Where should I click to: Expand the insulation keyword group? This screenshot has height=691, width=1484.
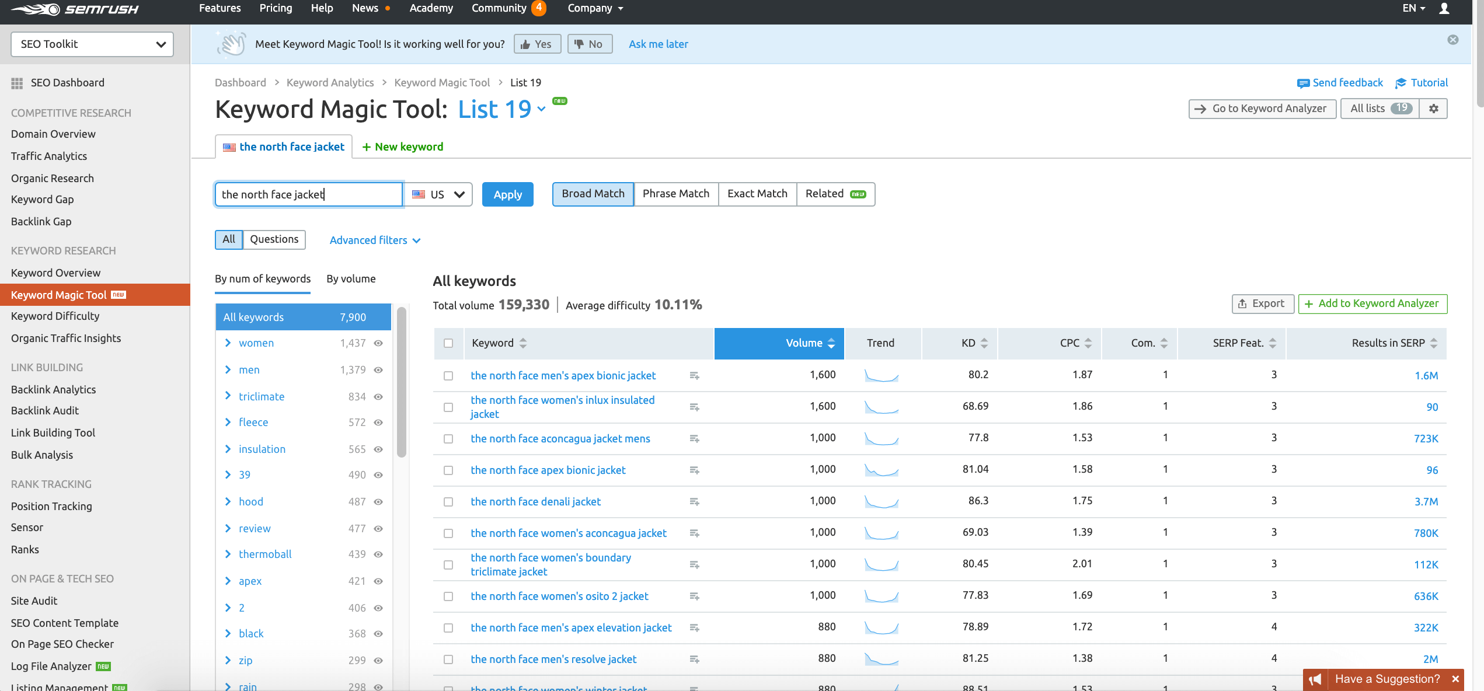[x=228, y=449]
